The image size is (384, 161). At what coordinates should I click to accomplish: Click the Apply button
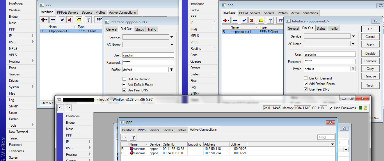370,44
